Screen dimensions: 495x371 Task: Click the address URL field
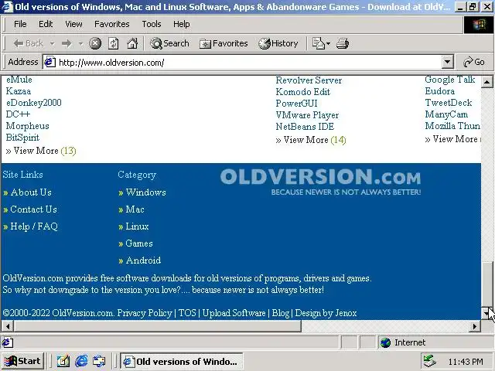[242, 62]
